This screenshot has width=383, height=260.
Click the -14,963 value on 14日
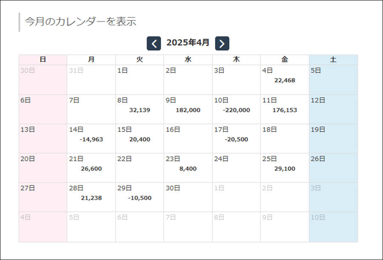point(91,140)
